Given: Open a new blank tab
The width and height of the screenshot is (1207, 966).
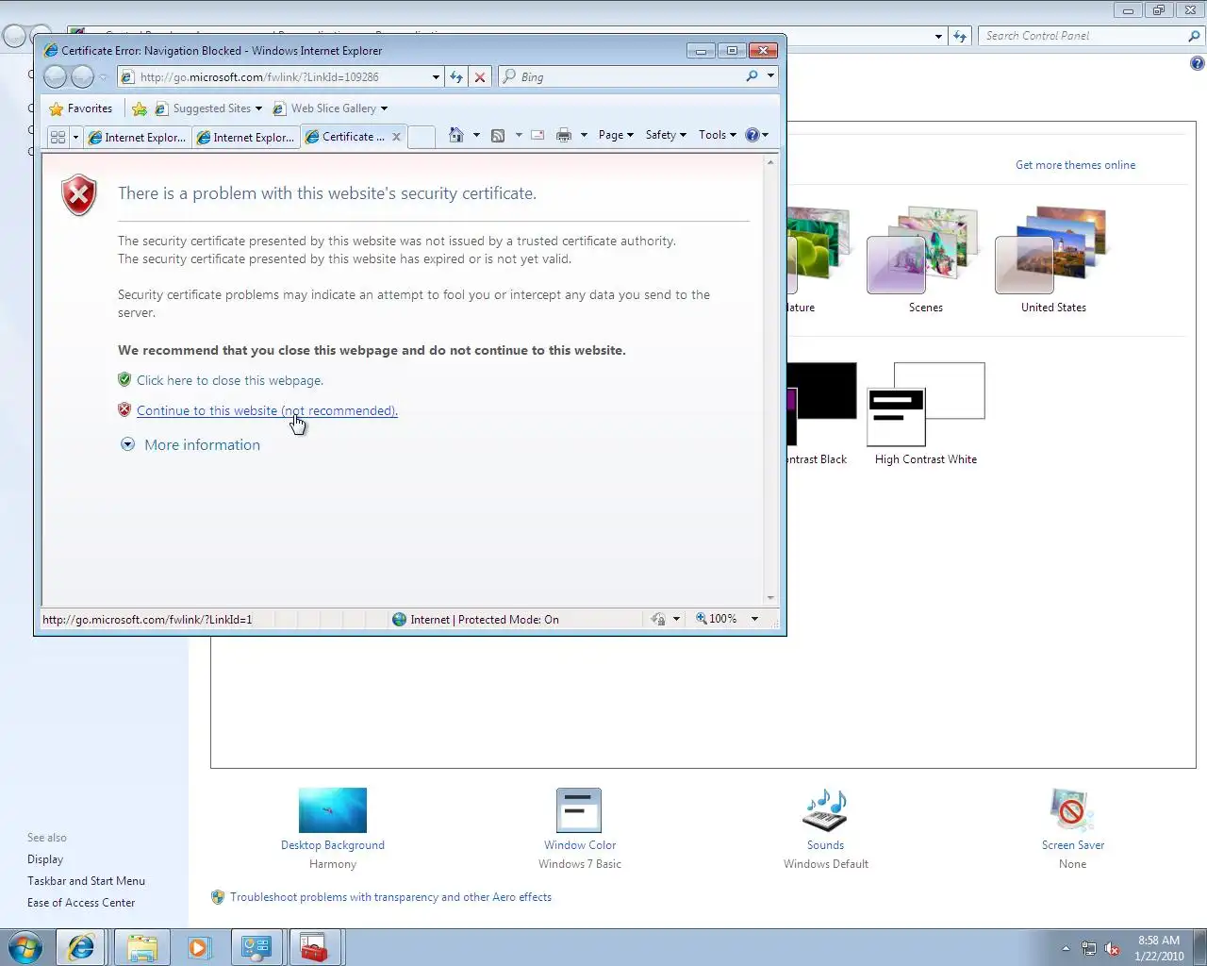Looking at the screenshot, I should [422, 137].
